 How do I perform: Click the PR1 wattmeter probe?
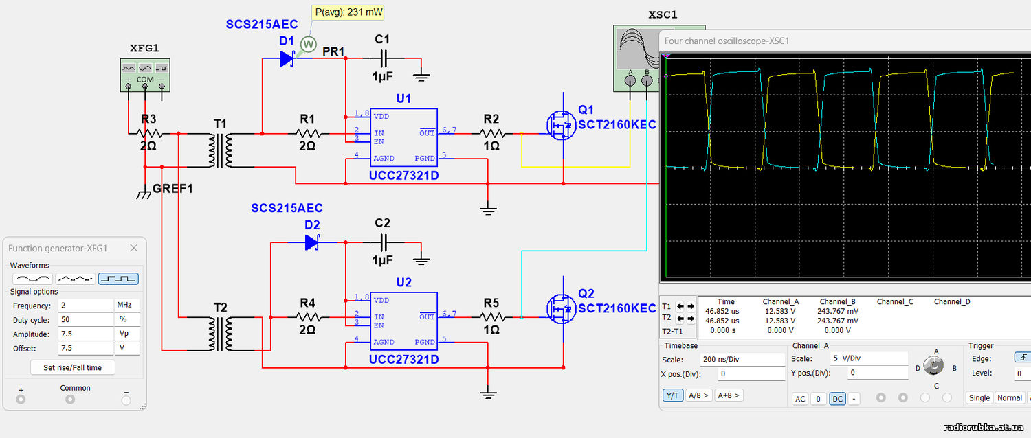(x=309, y=45)
